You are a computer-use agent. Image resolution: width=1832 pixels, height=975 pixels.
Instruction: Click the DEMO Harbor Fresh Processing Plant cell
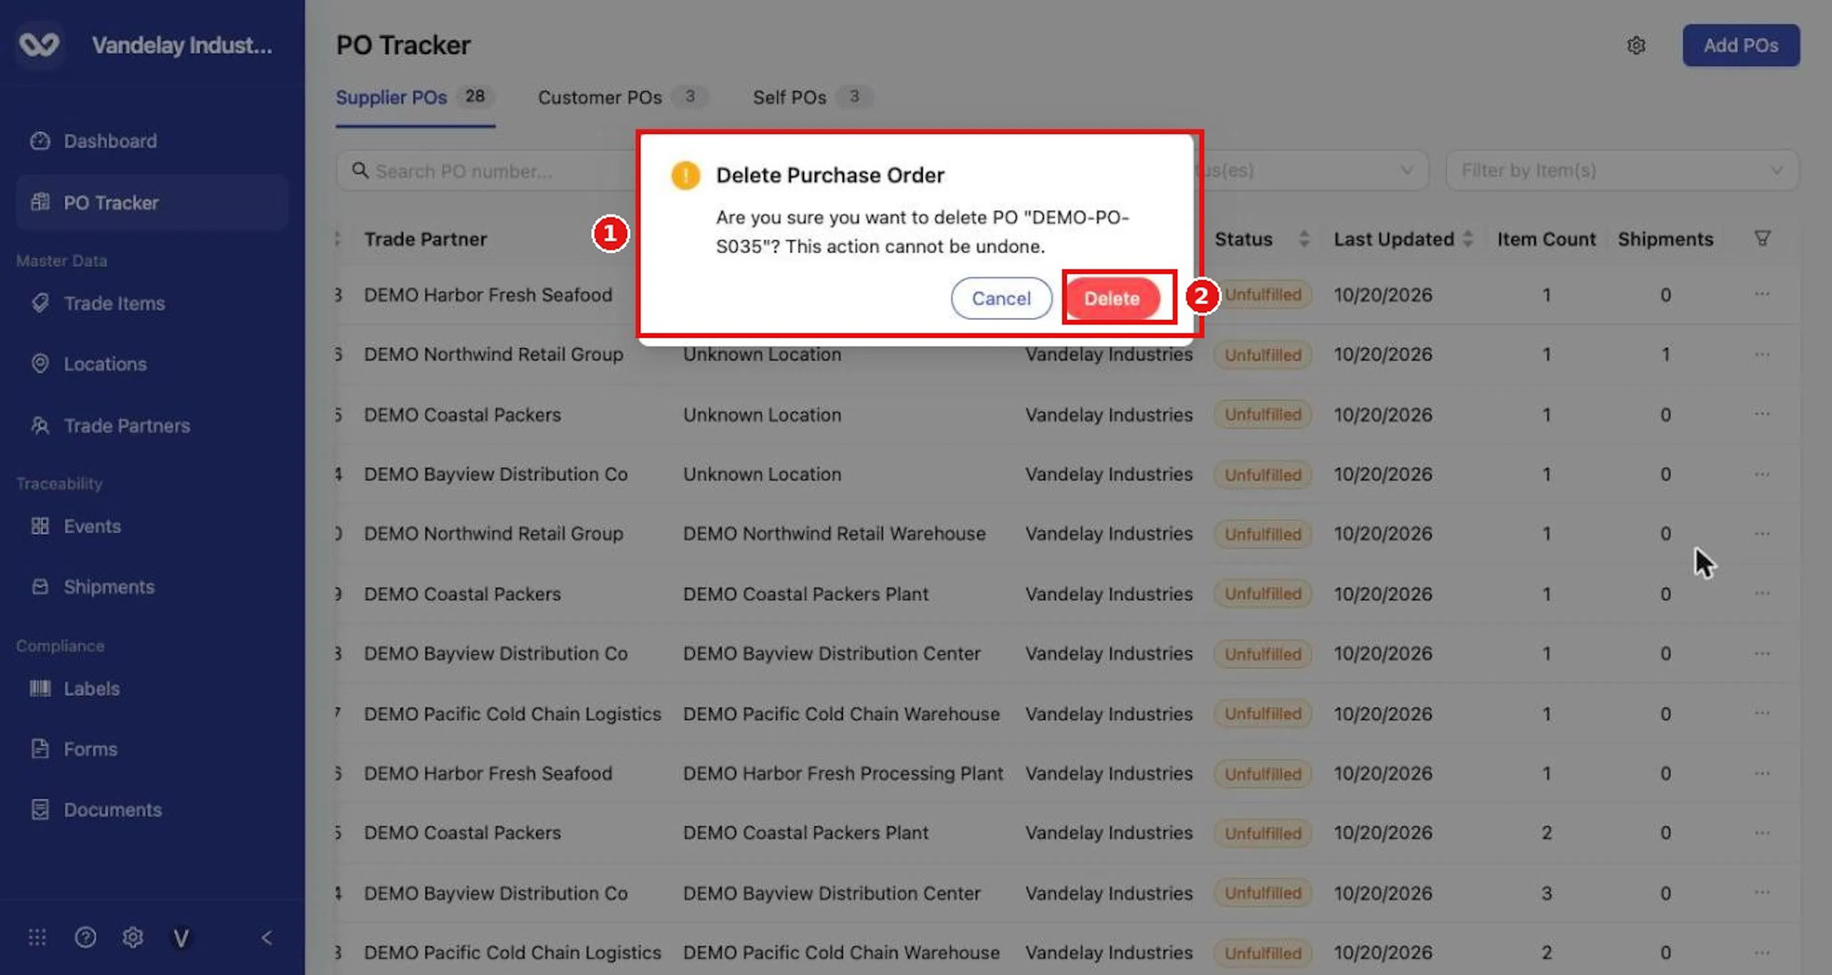tap(843, 773)
